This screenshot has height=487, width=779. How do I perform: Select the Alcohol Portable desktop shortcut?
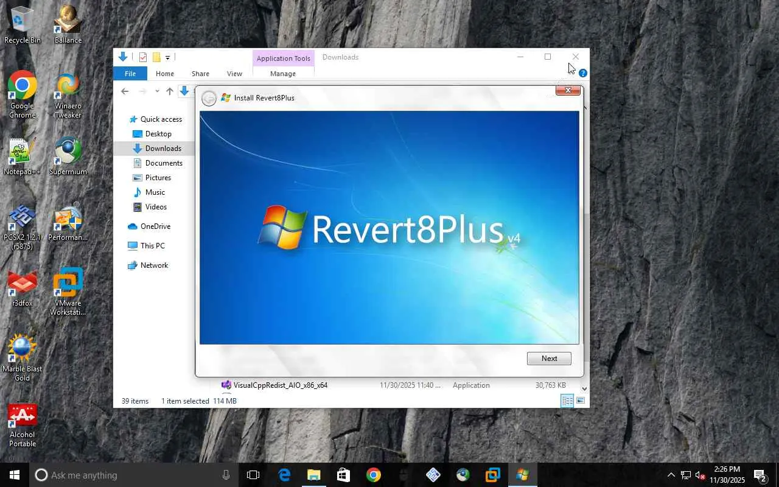[x=23, y=424]
